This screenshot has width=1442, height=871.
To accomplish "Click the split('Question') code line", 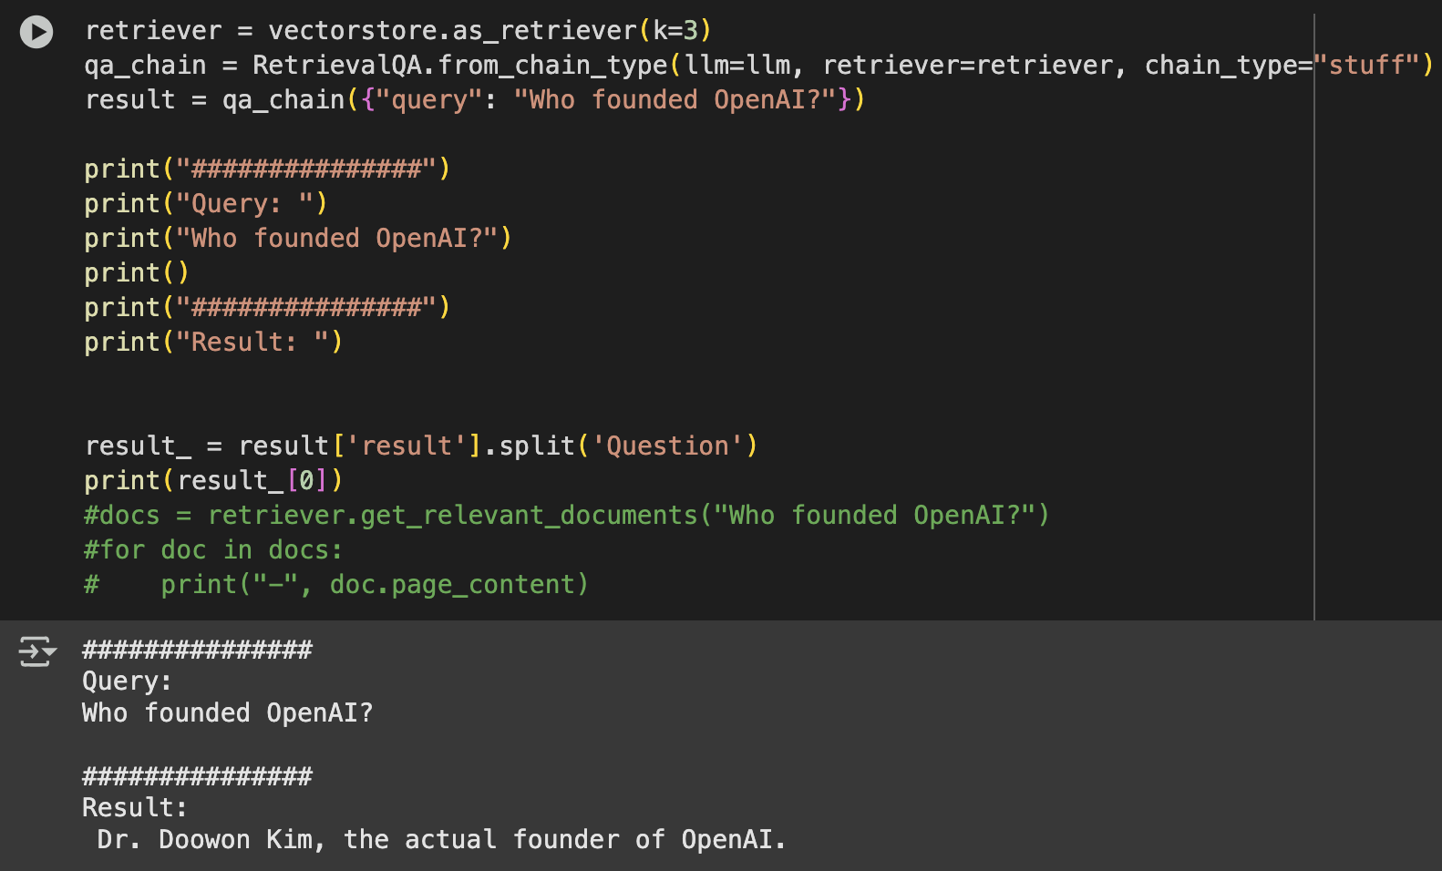I will [420, 446].
